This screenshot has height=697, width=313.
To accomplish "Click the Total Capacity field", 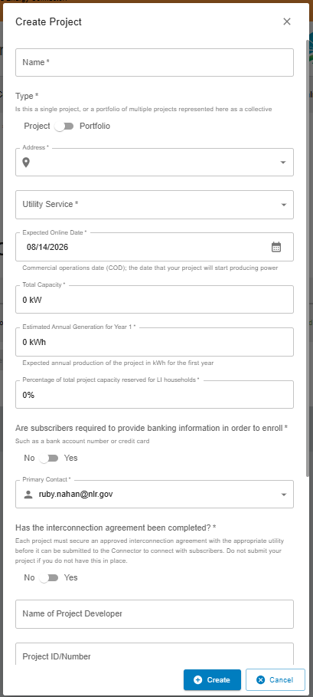I will [x=155, y=300].
